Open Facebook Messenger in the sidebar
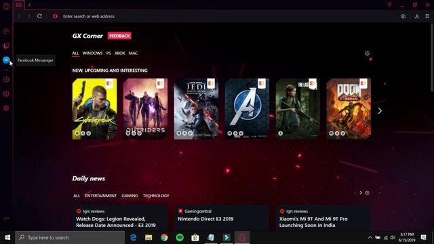 coord(6,60)
